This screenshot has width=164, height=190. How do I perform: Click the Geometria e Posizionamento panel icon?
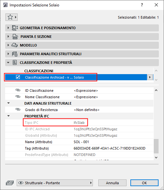[x=15, y=28]
